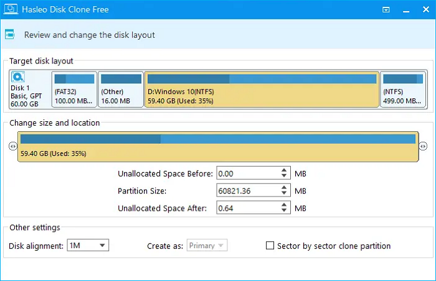Image resolution: width=436 pixels, height=281 pixels.
Task: Increase Unallocated Space Before value
Action: pyautogui.click(x=284, y=170)
